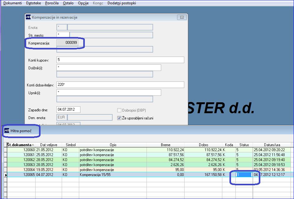The image size is (294, 199).
Task: Click the Konti kupcev input field
Action: click(x=120, y=60)
